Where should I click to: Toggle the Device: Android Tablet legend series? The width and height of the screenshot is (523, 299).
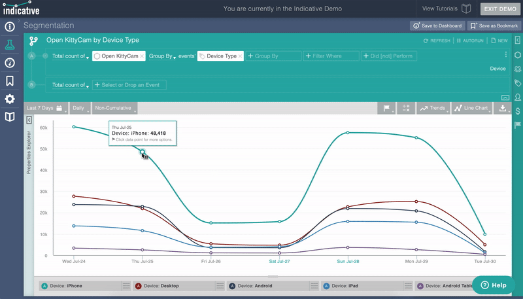tap(445, 286)
